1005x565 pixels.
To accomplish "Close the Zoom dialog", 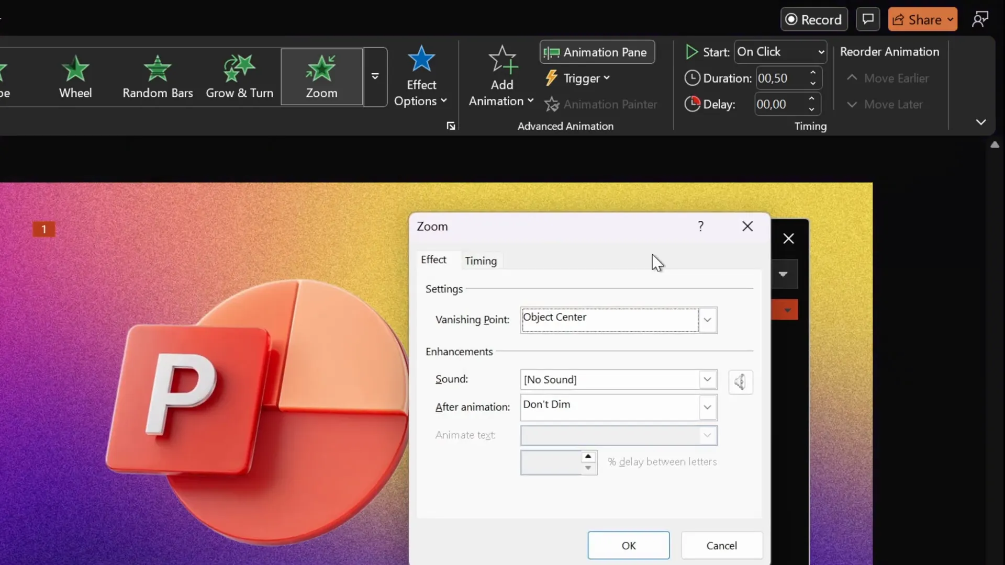I will click(x=747, y=226).
